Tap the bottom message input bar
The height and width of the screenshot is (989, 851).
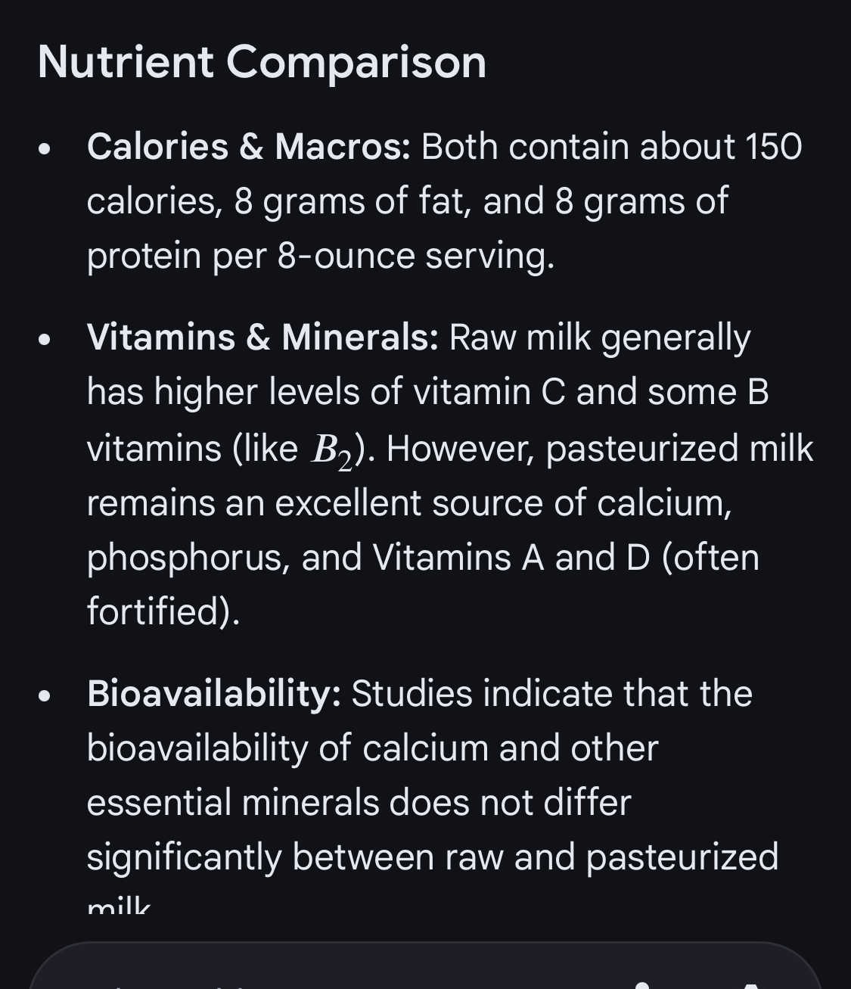pos(425,969)
